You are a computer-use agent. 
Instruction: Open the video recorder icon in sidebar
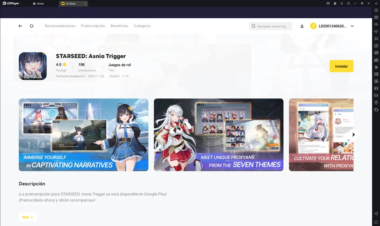376,74
